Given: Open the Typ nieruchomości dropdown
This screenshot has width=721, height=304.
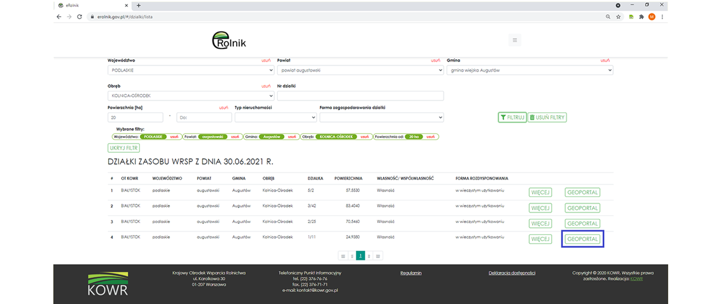Looking at the screenshot, I should tap(276, 117).
